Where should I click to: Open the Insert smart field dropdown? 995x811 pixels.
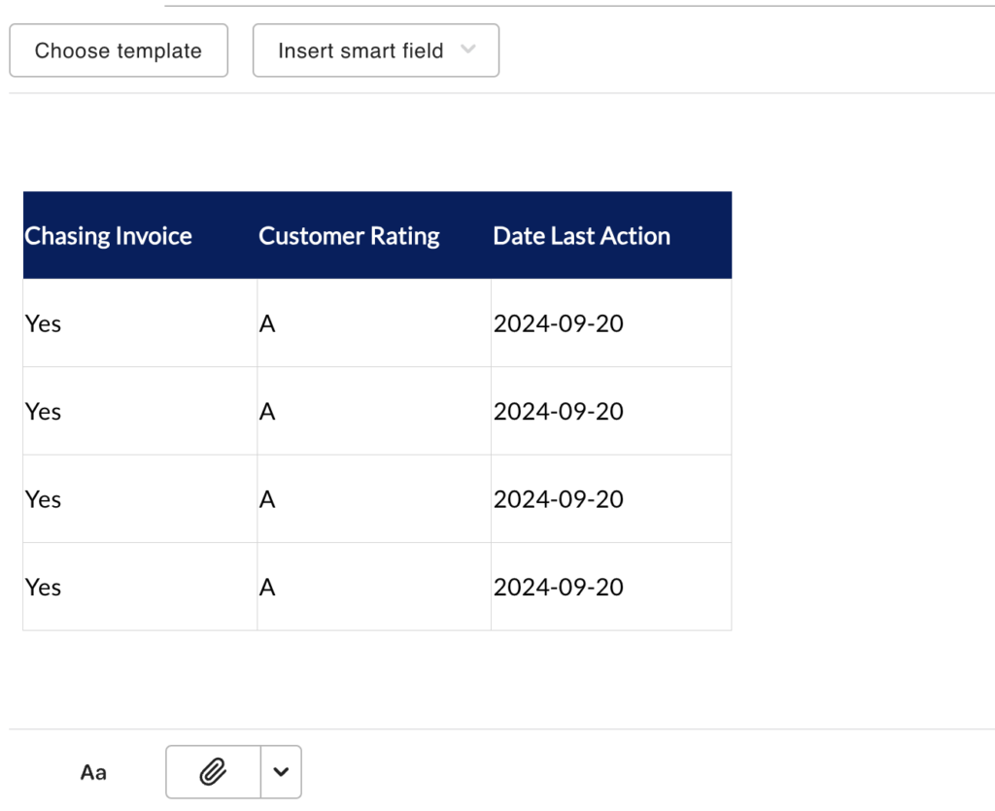tap(376, 51)
